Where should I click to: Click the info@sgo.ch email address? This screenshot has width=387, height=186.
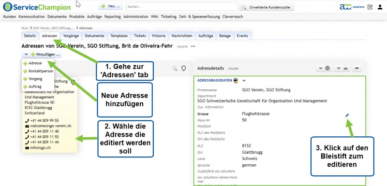40,148
